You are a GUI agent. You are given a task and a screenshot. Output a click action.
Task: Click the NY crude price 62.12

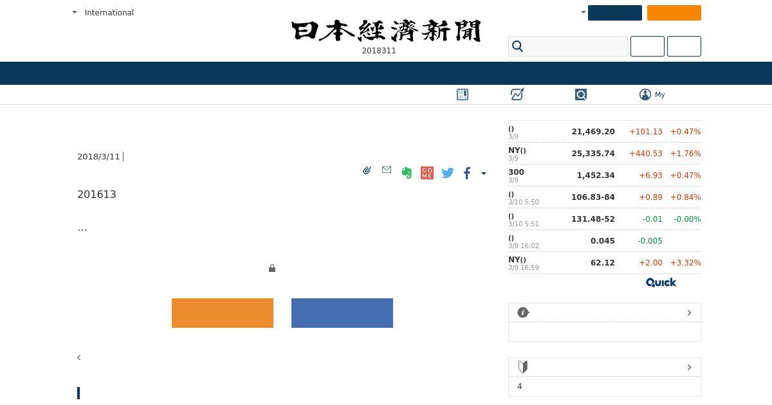[603, 263]
